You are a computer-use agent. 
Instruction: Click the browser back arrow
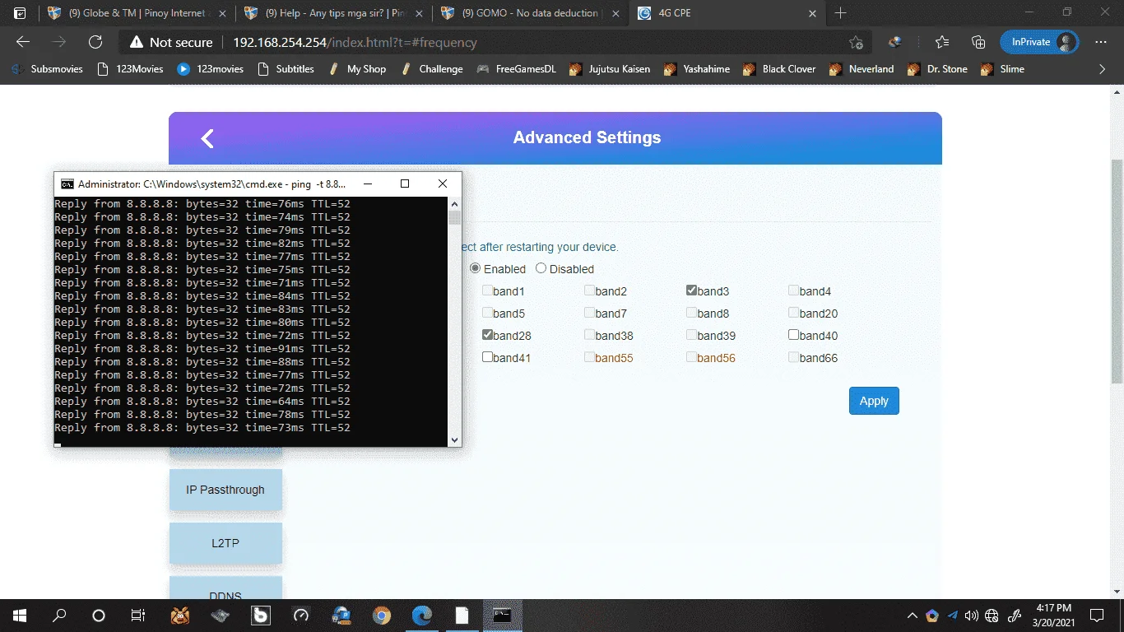(x=23, y=42)
